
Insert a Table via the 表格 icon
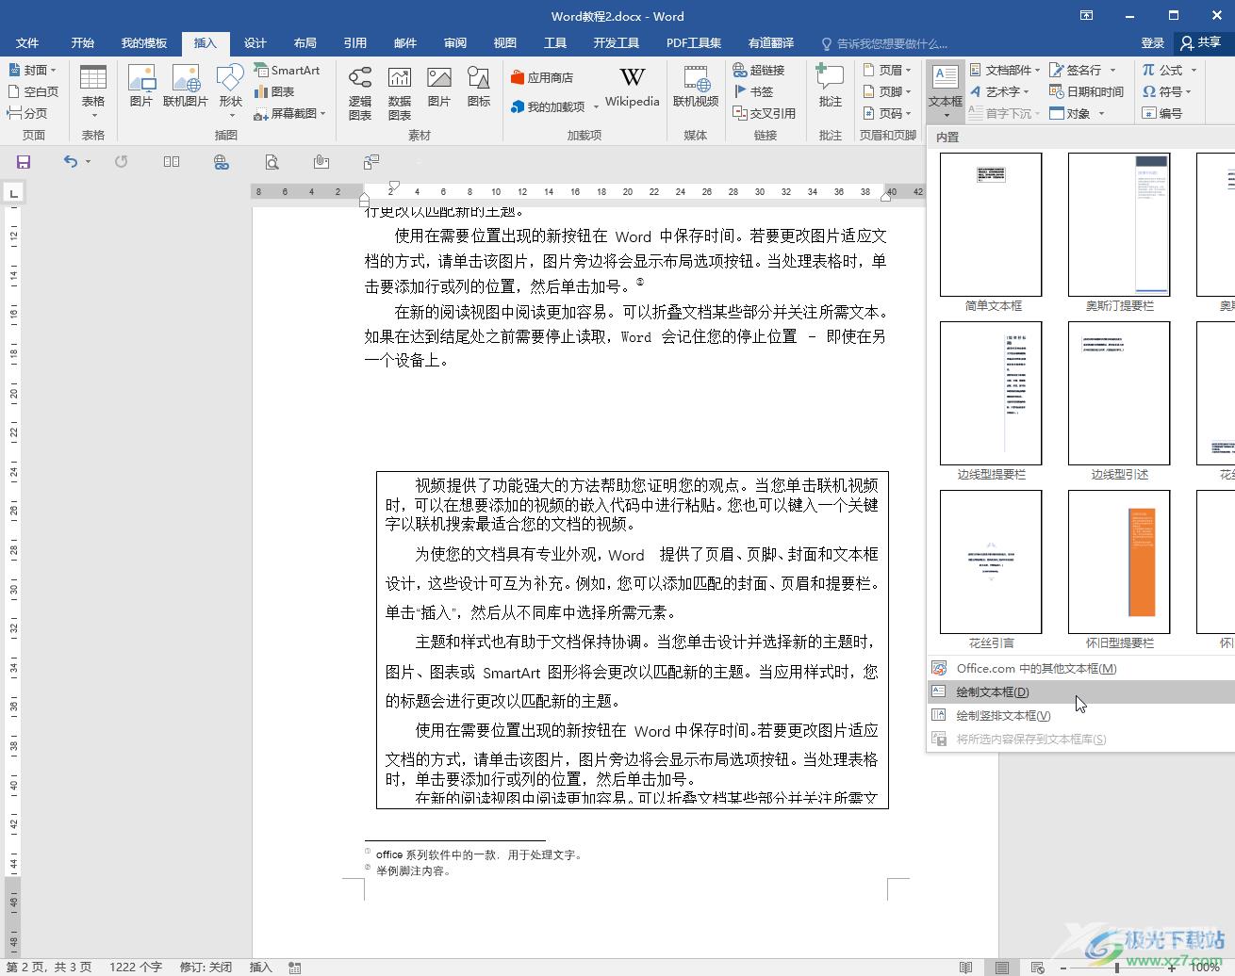tap(93, 91)
